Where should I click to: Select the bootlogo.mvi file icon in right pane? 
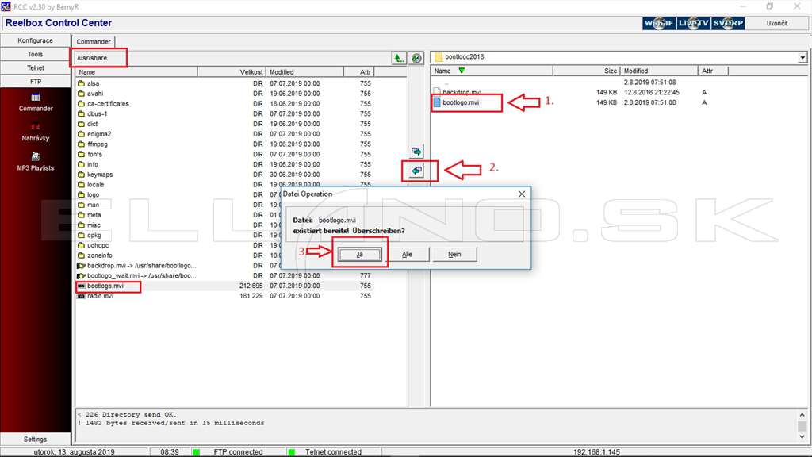click(437, 102)
